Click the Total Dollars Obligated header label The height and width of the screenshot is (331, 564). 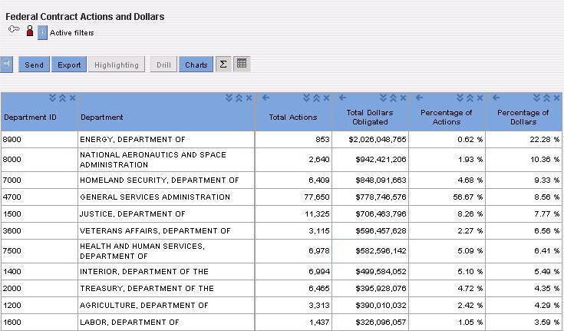coord(370,118)
